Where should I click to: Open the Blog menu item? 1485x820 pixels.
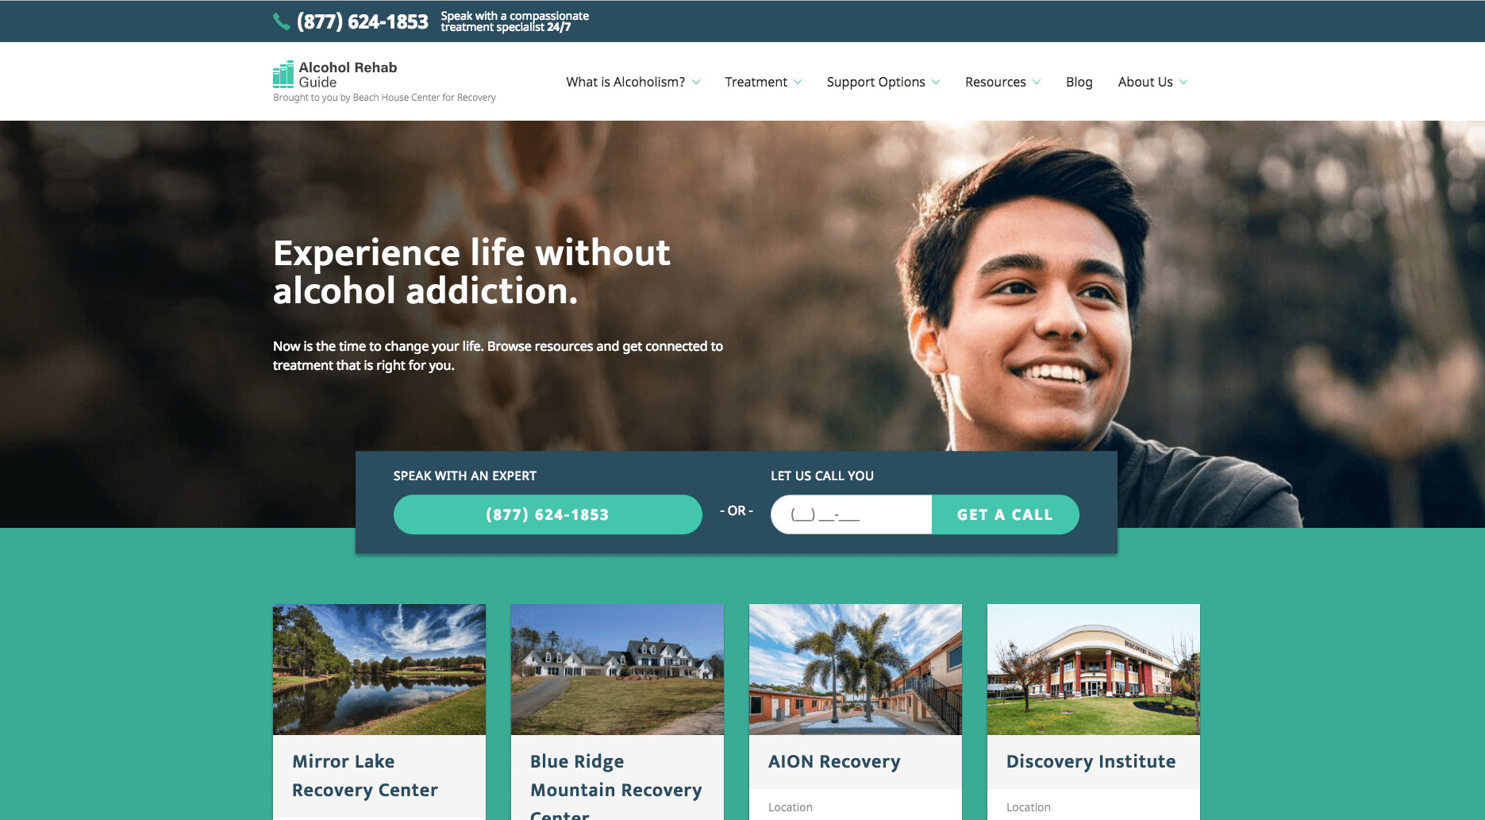point(1079,82)
